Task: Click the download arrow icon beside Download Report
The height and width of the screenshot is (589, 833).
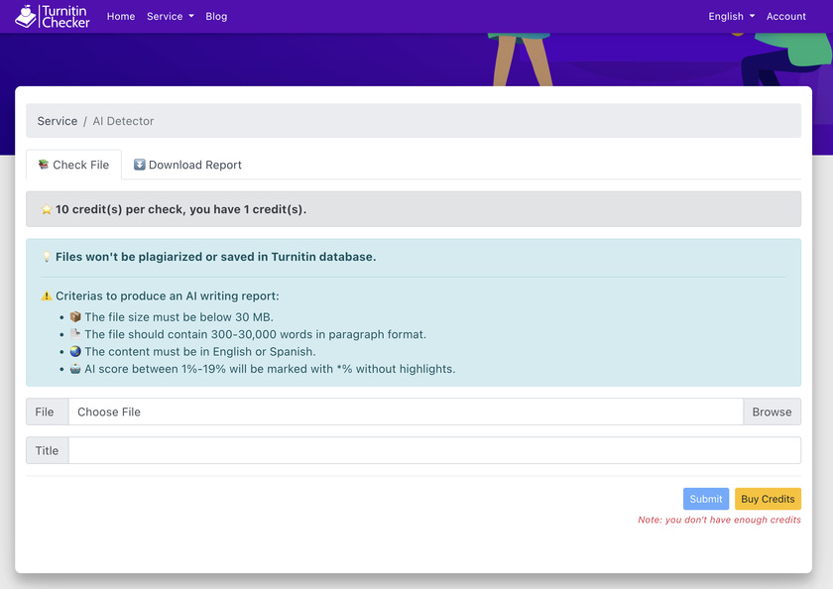Action: (139, 165)
